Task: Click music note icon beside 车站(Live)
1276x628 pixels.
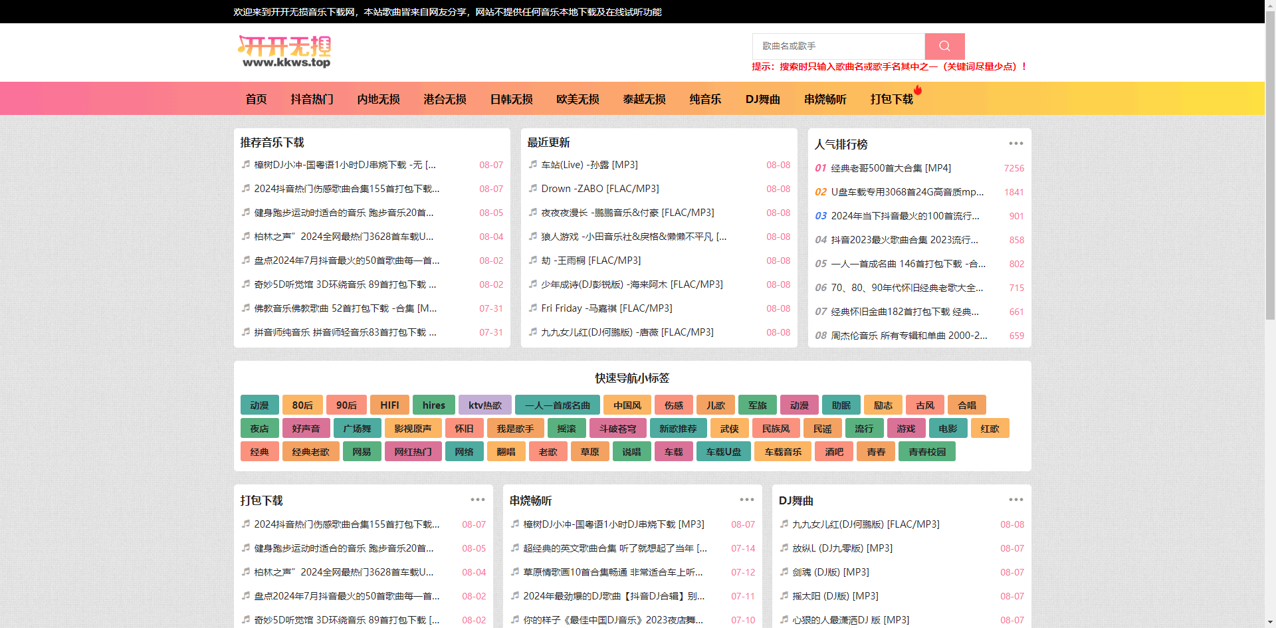Action: pyautogui.click(x=533, y=164)
